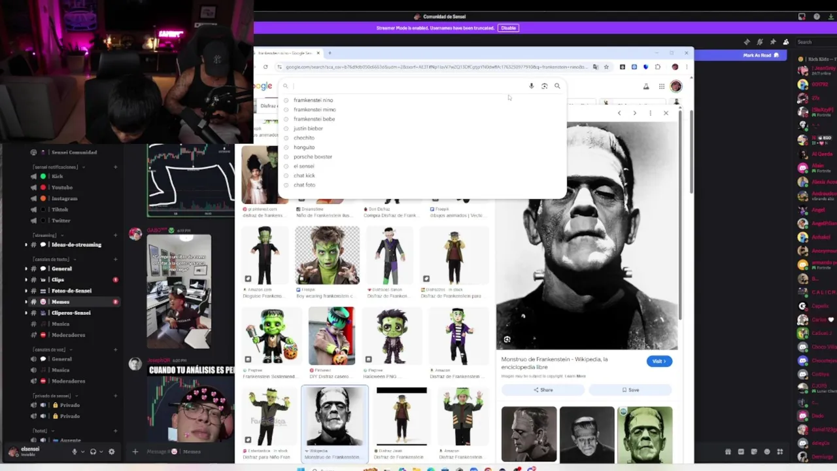The image size is (837, 471).
Task: Focus the Chrome address bar URL
Action: (x=436, y=67)
